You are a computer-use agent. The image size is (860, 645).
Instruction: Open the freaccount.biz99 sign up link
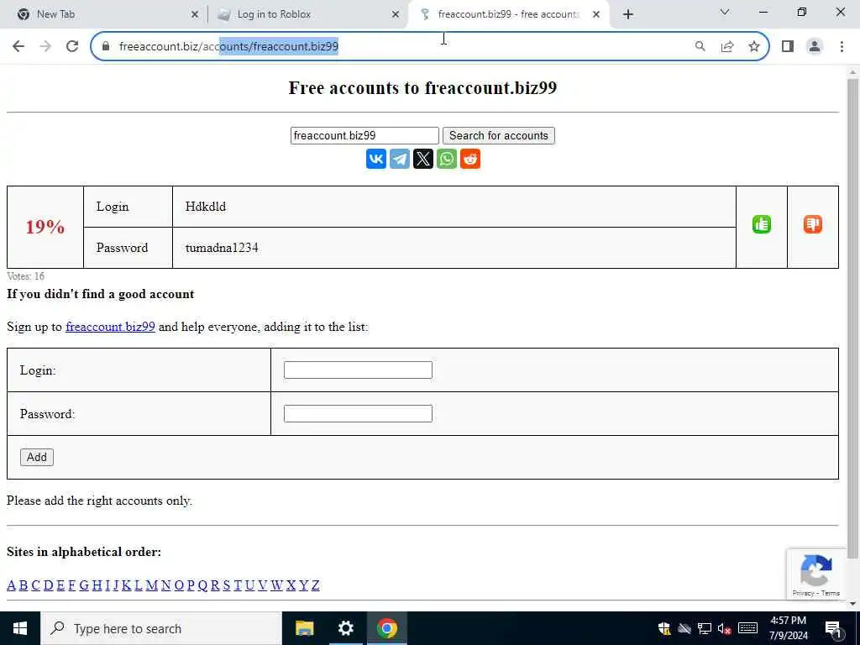pos(110,327)
